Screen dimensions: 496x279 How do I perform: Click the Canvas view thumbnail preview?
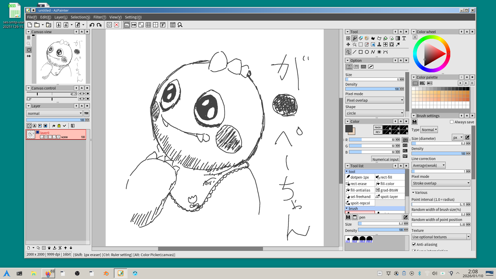pos(61,59)
